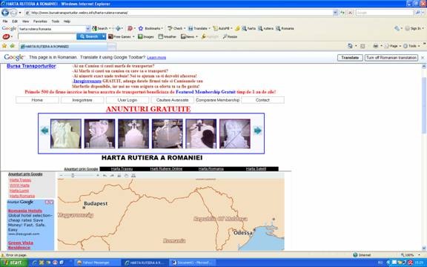
Task: Click the Translate button on the Google toolbar
Action: click(199, 28)
